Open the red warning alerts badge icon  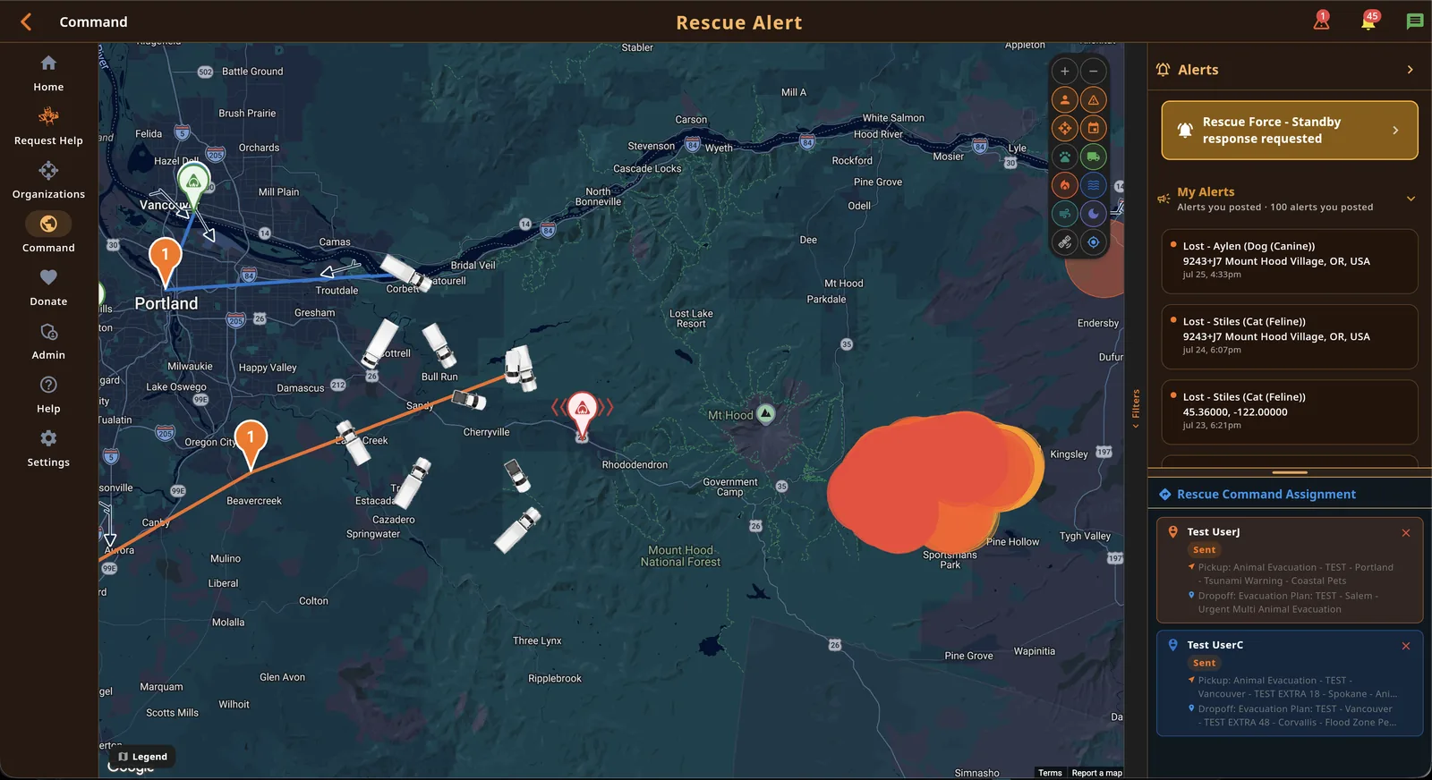pos(1321,21)
